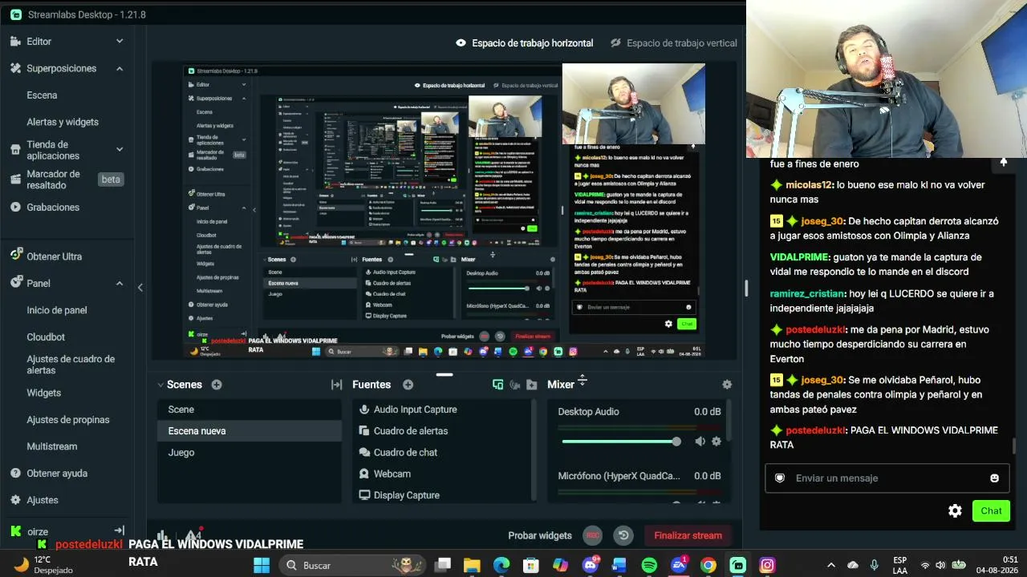1027x577 pixels.
Task: Select the Display Capture source
Action: pyautogui.click(x=442, y=495)
